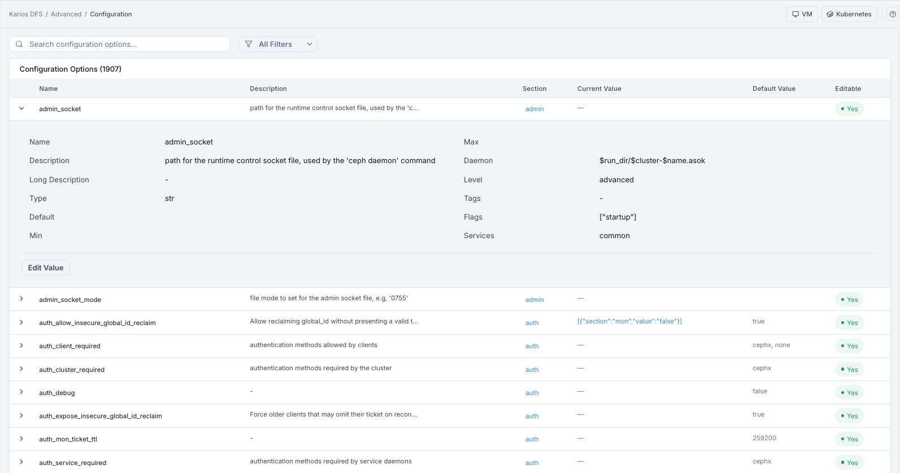Click Configuration breadcrumb
The height and width of the screenshot is (473, 900).
pyautogui.click(x=111, y=14)
